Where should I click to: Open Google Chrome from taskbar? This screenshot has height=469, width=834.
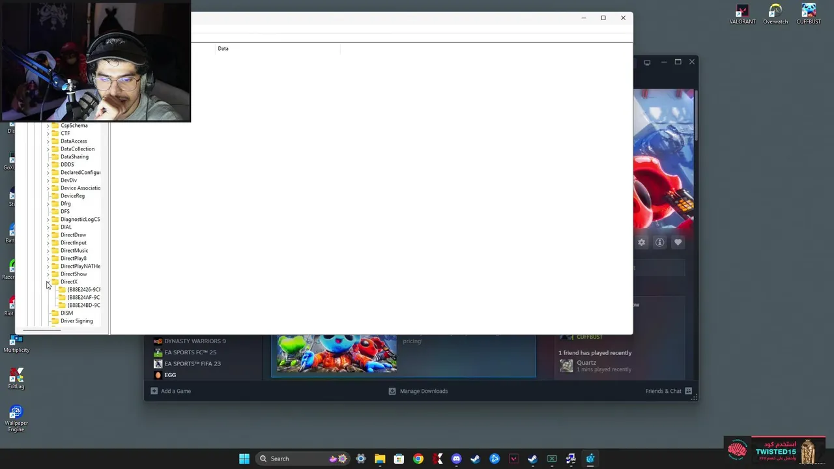(x=418, y=459)
